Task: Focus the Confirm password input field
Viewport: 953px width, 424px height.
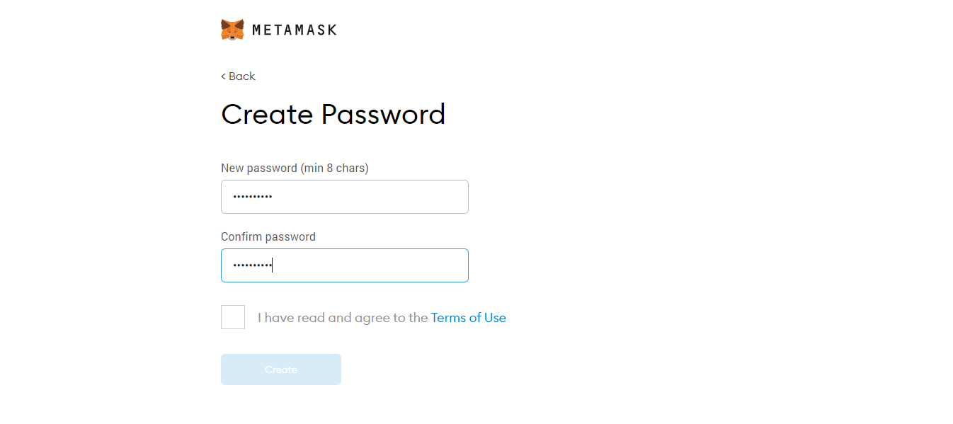Action: (x=345, y=265)
